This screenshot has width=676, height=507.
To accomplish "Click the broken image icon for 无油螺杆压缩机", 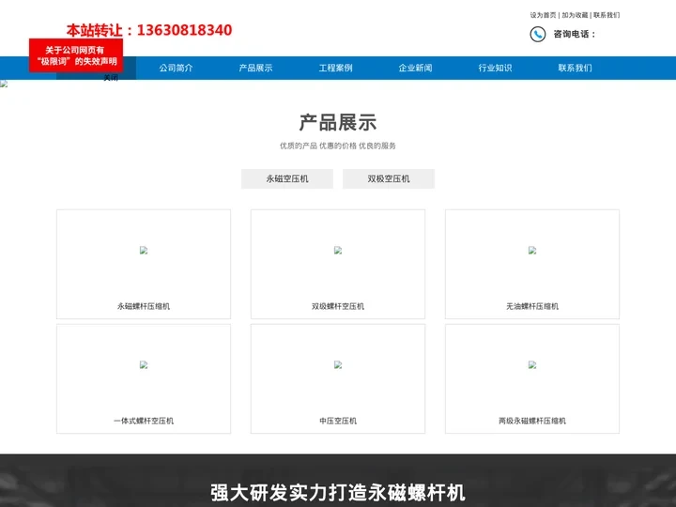I will pos(532,251).
